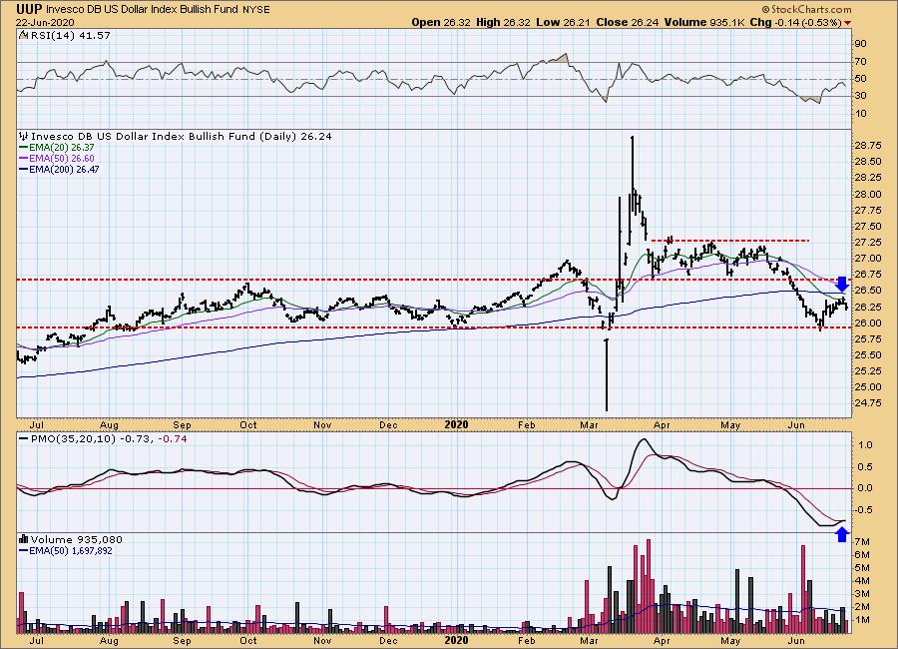Image resolution: width=898 pixels, height=649 pixels.
Task: Select the fund name next to the UUP ticker
Action: click(x=143, y=10)
